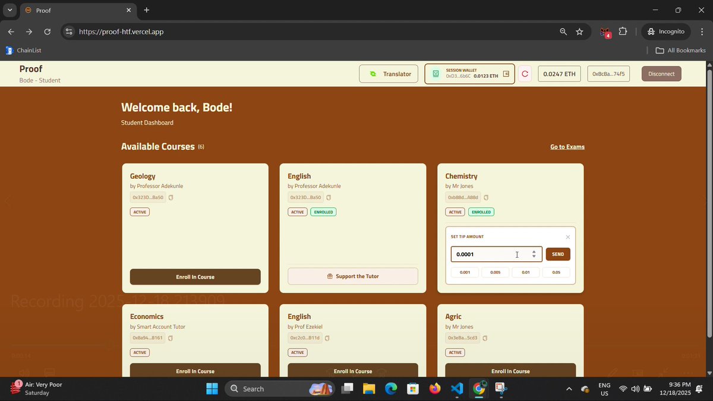Open Microsoft Store from taskbar
Screen dimensions: 713x401
click(413, 389)
